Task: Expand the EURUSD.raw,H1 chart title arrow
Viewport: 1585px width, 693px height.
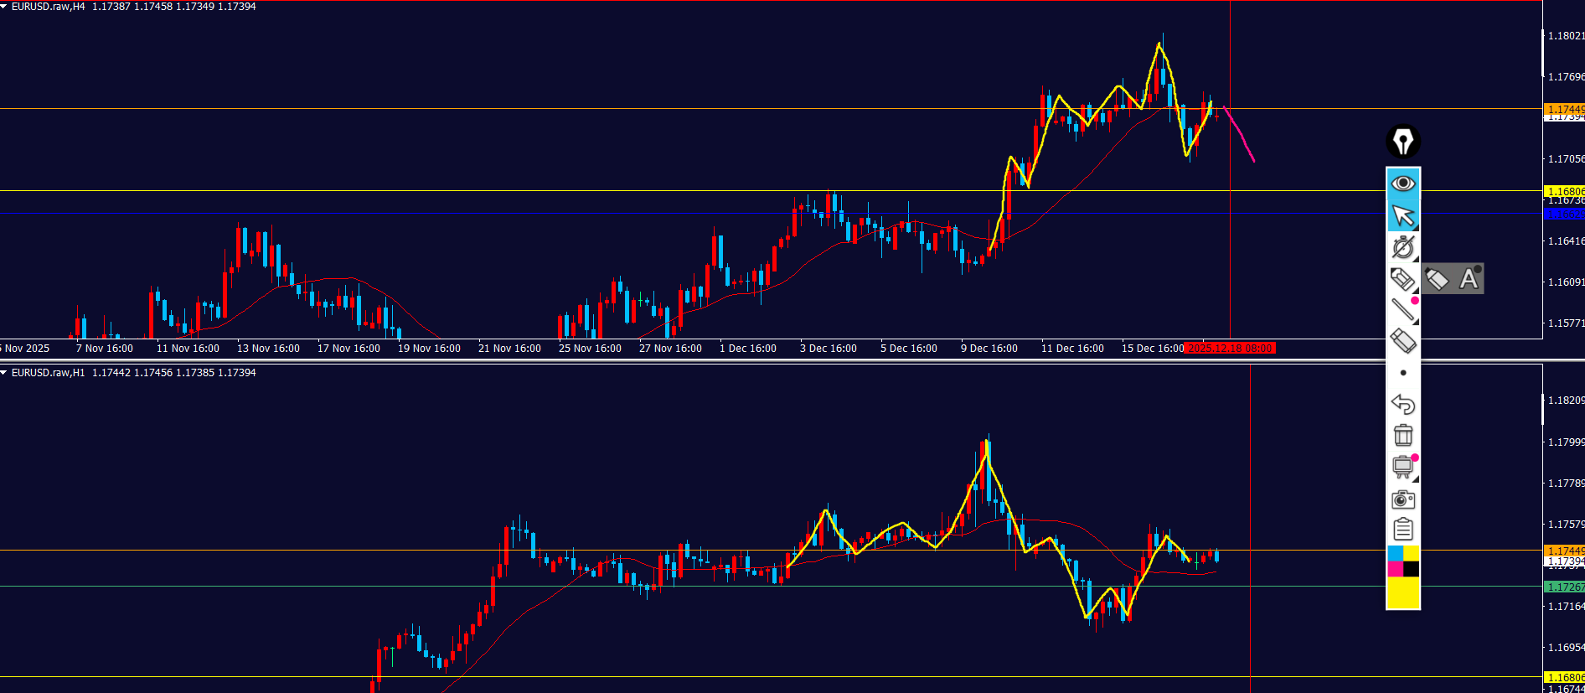Action: [4, 373]
